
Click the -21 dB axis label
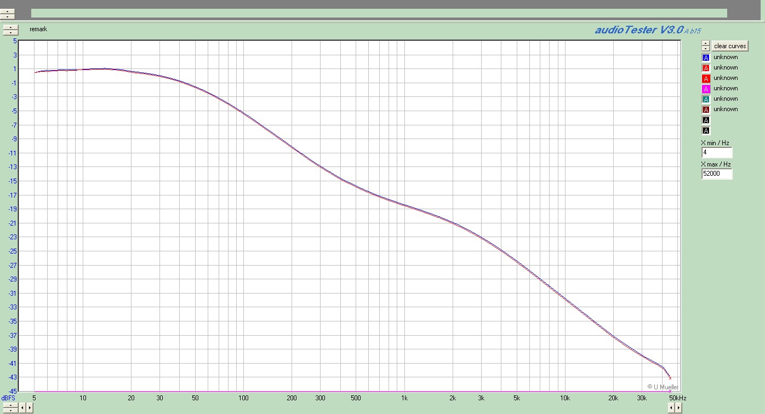coord(13,223)
